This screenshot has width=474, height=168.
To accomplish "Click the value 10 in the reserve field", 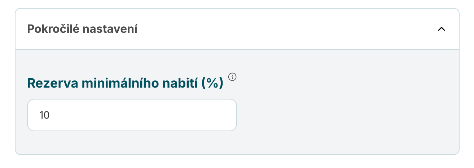I will click(44, 115).
